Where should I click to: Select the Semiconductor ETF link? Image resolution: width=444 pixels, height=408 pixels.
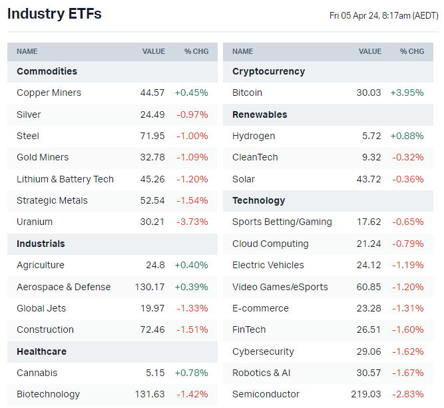[x=266, y=394]
